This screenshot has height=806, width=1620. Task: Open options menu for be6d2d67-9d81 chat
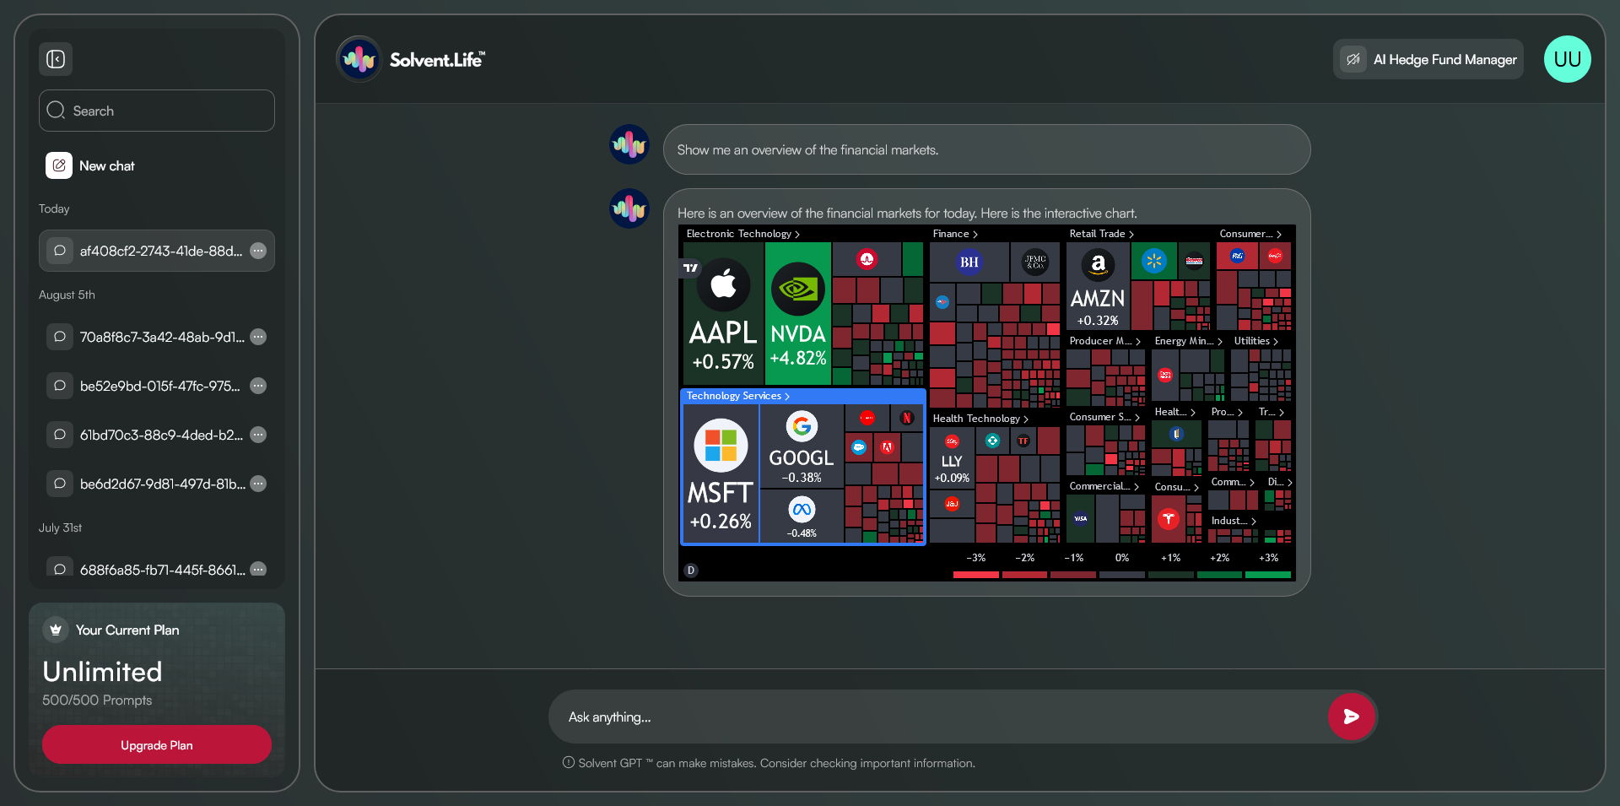[x=258, y=484]
